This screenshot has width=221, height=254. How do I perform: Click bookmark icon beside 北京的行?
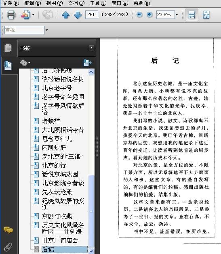36,165
